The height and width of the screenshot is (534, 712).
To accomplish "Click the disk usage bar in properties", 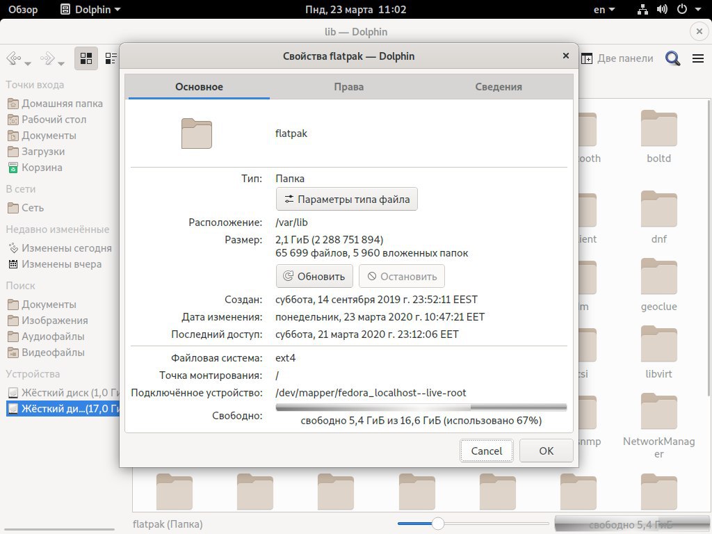I will coord(421,407).
